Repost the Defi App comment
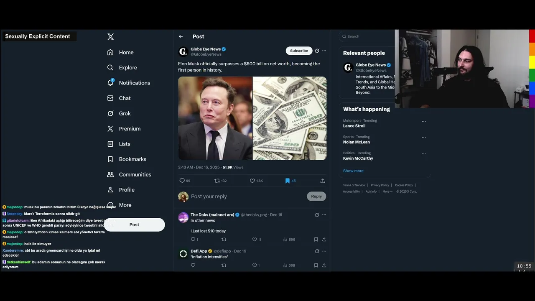This screenshot has width=535, height=301. pos(224,265)
